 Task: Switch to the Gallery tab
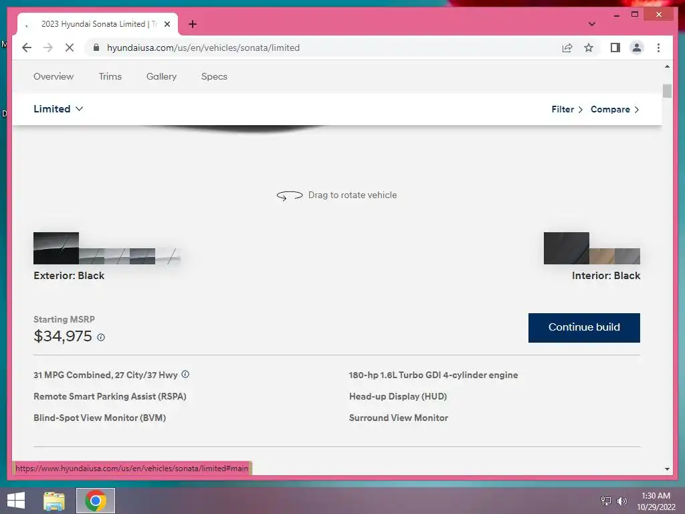point(161,76)
